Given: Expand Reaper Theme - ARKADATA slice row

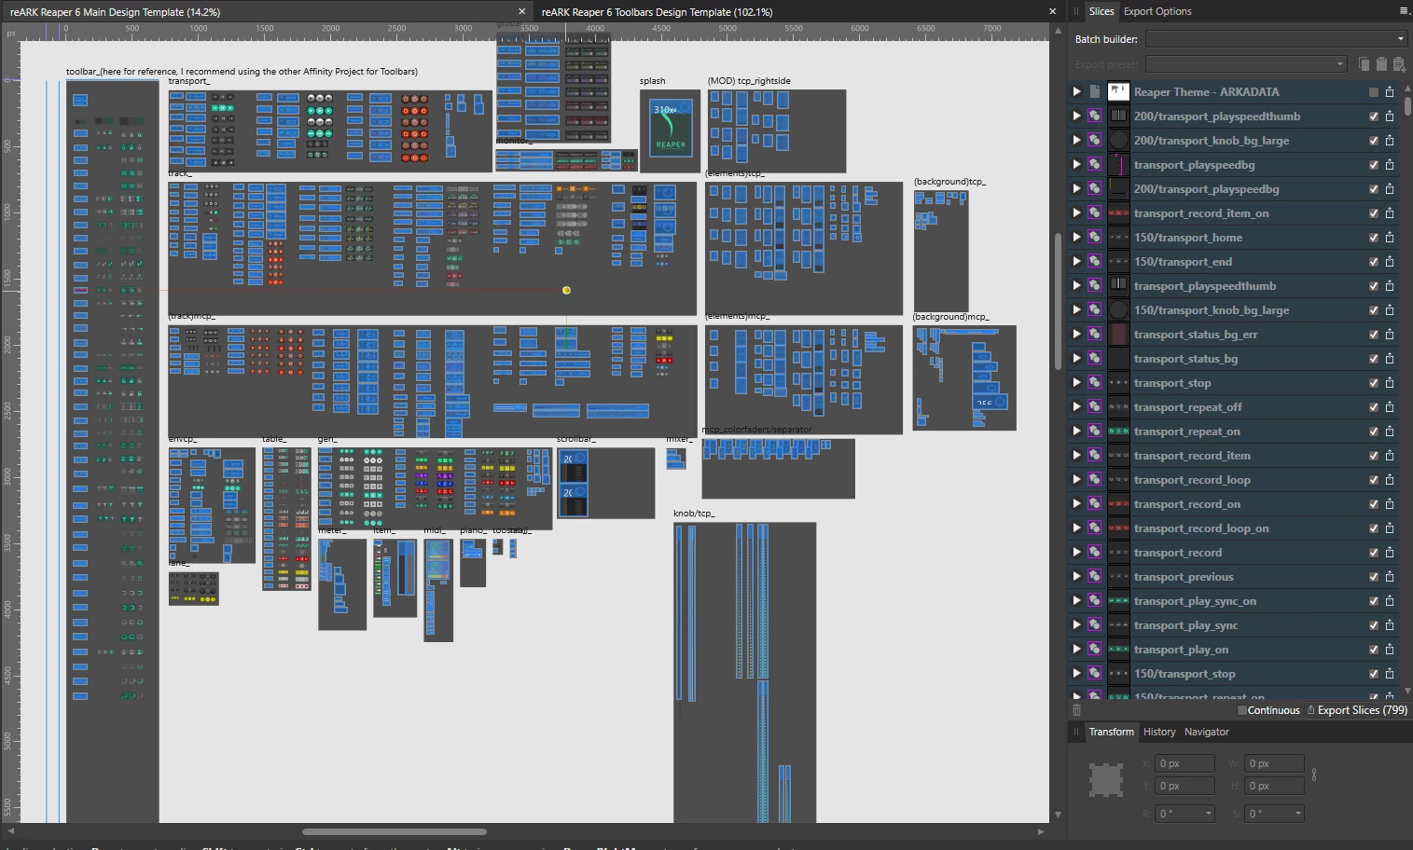Looking at the screenshot, I should point(1076,91).
